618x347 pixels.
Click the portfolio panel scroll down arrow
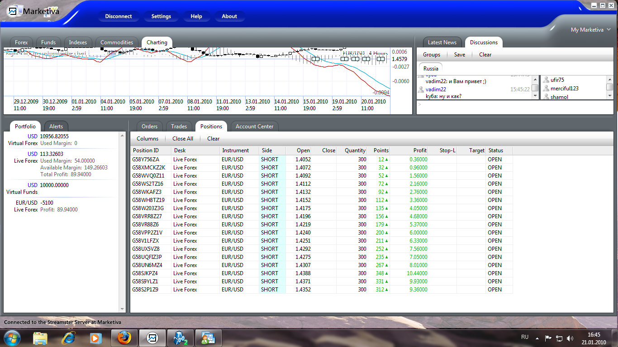tap(122, 309)
